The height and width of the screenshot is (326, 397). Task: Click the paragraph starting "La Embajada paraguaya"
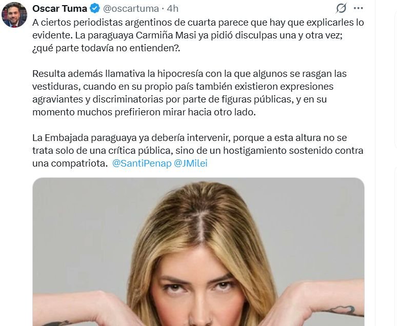pos(198,151)
